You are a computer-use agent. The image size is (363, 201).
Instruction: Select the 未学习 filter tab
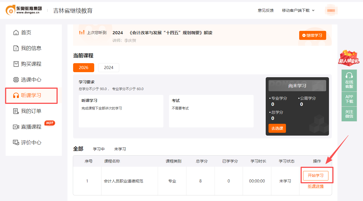point(120,149)
